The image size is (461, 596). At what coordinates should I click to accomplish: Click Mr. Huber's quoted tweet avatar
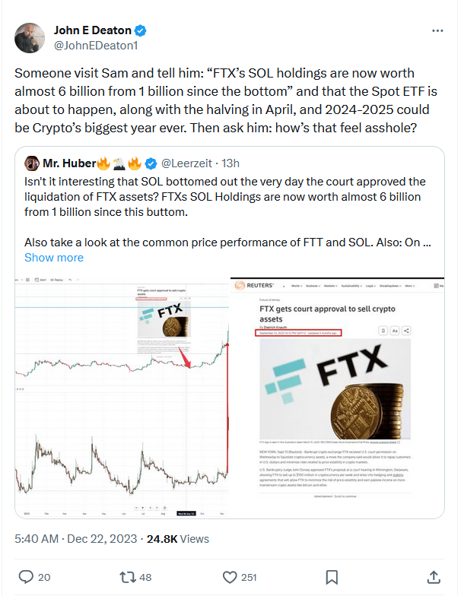(x=33, y=163)
